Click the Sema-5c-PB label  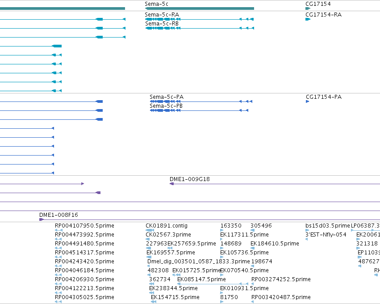click(x=166, y=106)
